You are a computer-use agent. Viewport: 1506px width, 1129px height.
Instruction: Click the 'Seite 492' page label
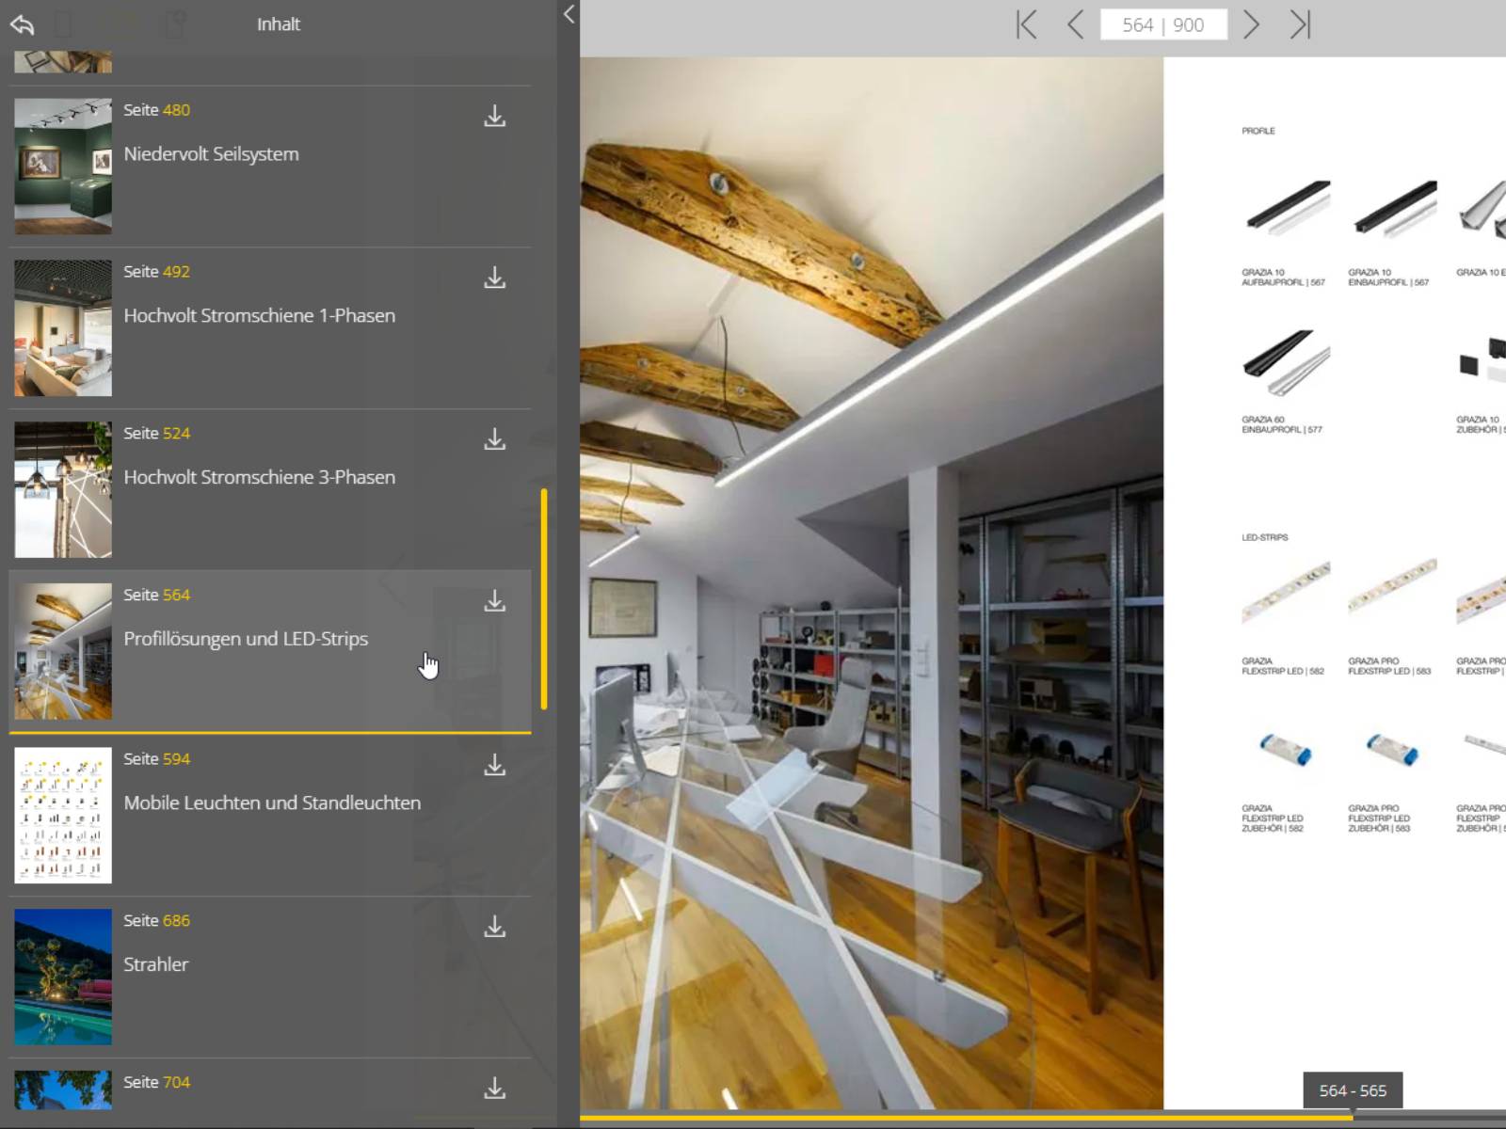pos(156,272)
